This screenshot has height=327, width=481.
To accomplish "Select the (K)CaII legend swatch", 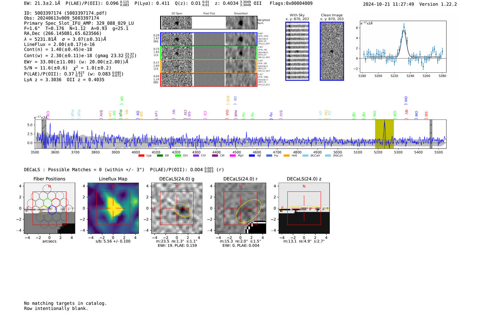I will pos(305,156).
